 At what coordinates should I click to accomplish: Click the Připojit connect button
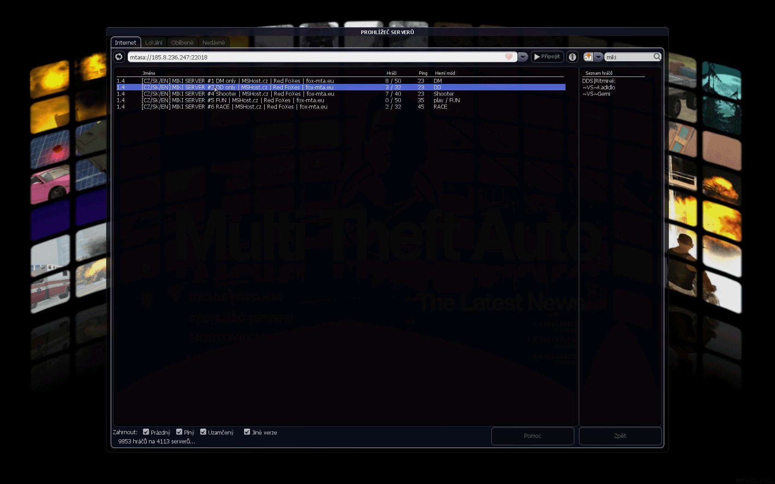click(x=547, y=57)
